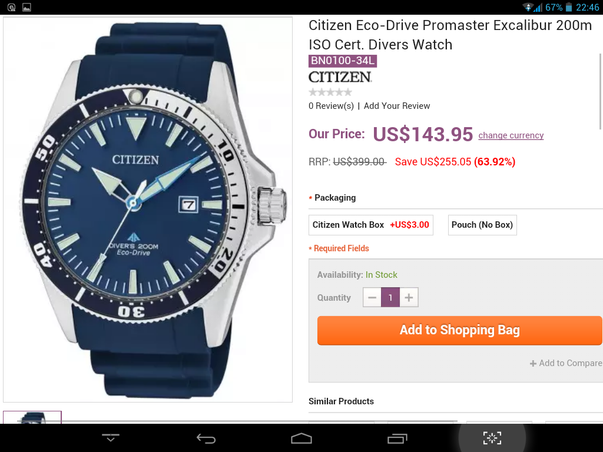Screen dimensions: 603x452
Task: Open the Add Your Review link
Action: (x=397, y=106)
